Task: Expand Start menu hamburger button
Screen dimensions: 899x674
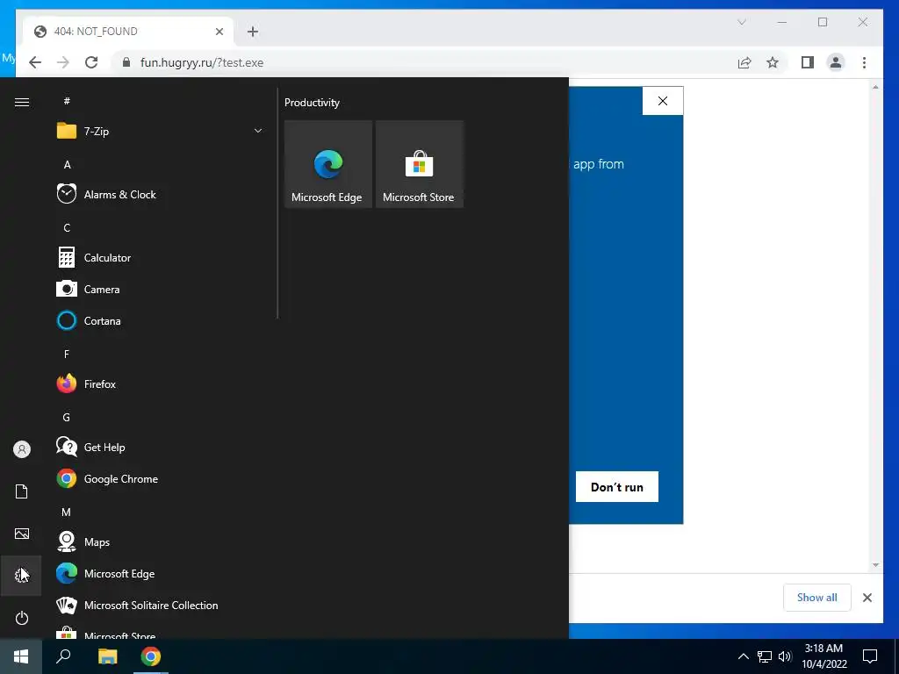Action: pos(21,102)
